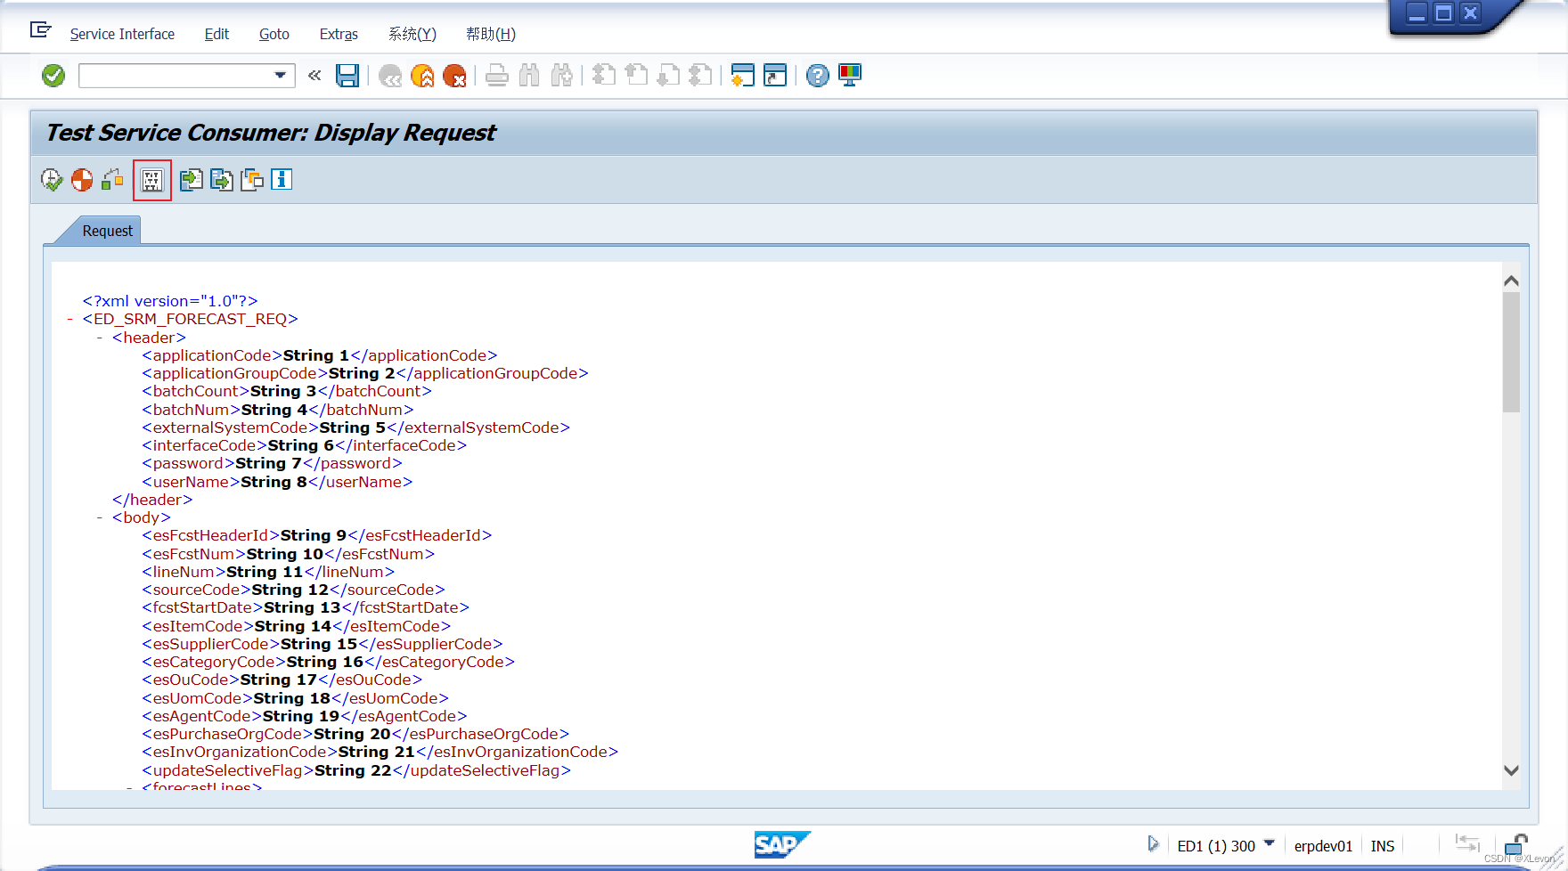Click the orange-white circular check icon
1568x871 pixels.
pyautogui.click(x=82, y=180)
